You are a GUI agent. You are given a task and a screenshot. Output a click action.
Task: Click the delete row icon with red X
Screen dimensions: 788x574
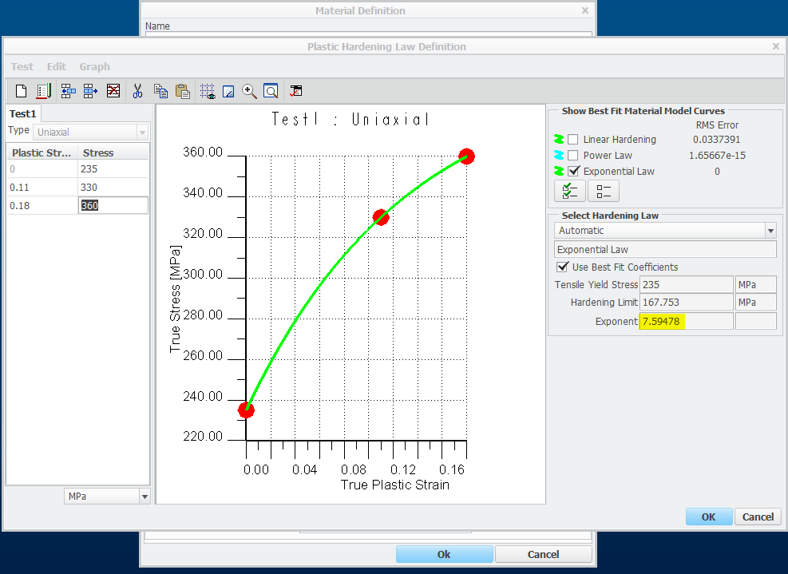tap(113, 91)
